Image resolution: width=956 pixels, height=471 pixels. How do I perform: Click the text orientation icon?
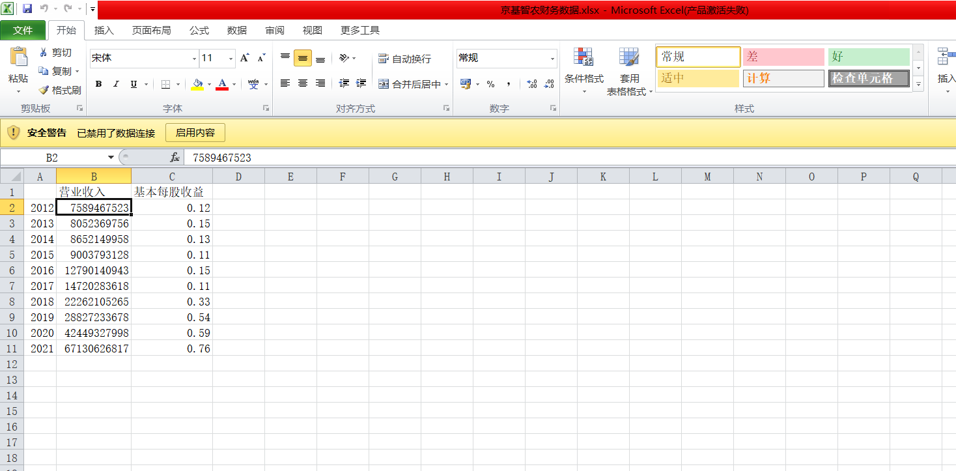click(x=344, y=58)
